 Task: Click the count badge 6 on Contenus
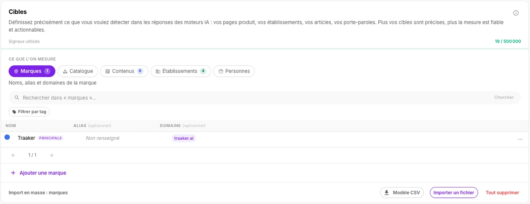pos(140,71)
